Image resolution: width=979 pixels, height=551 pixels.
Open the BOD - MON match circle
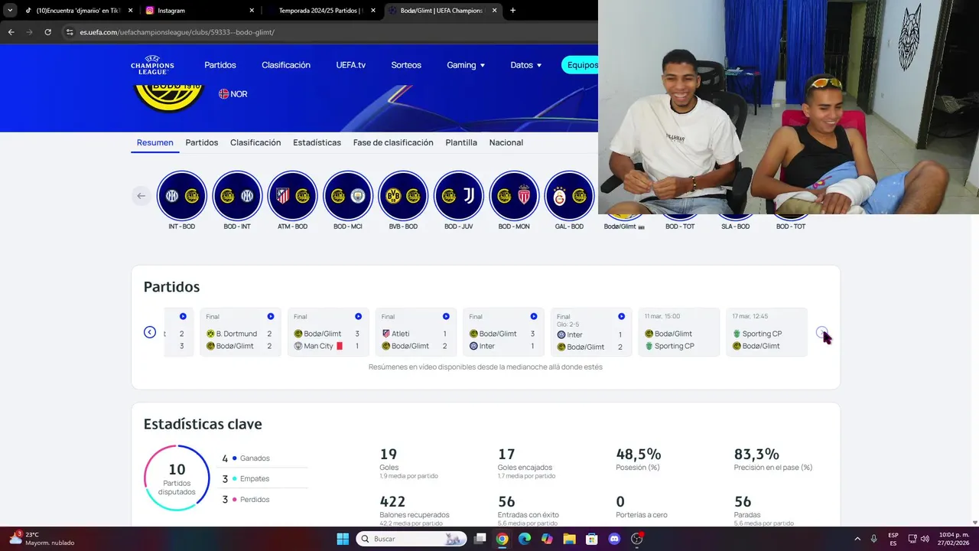514,195
